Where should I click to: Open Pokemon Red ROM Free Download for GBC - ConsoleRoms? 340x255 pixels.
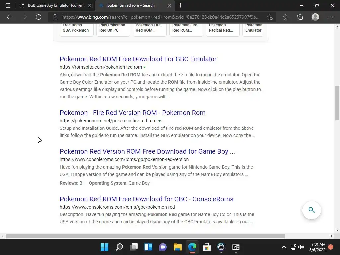tap(146, 199)
